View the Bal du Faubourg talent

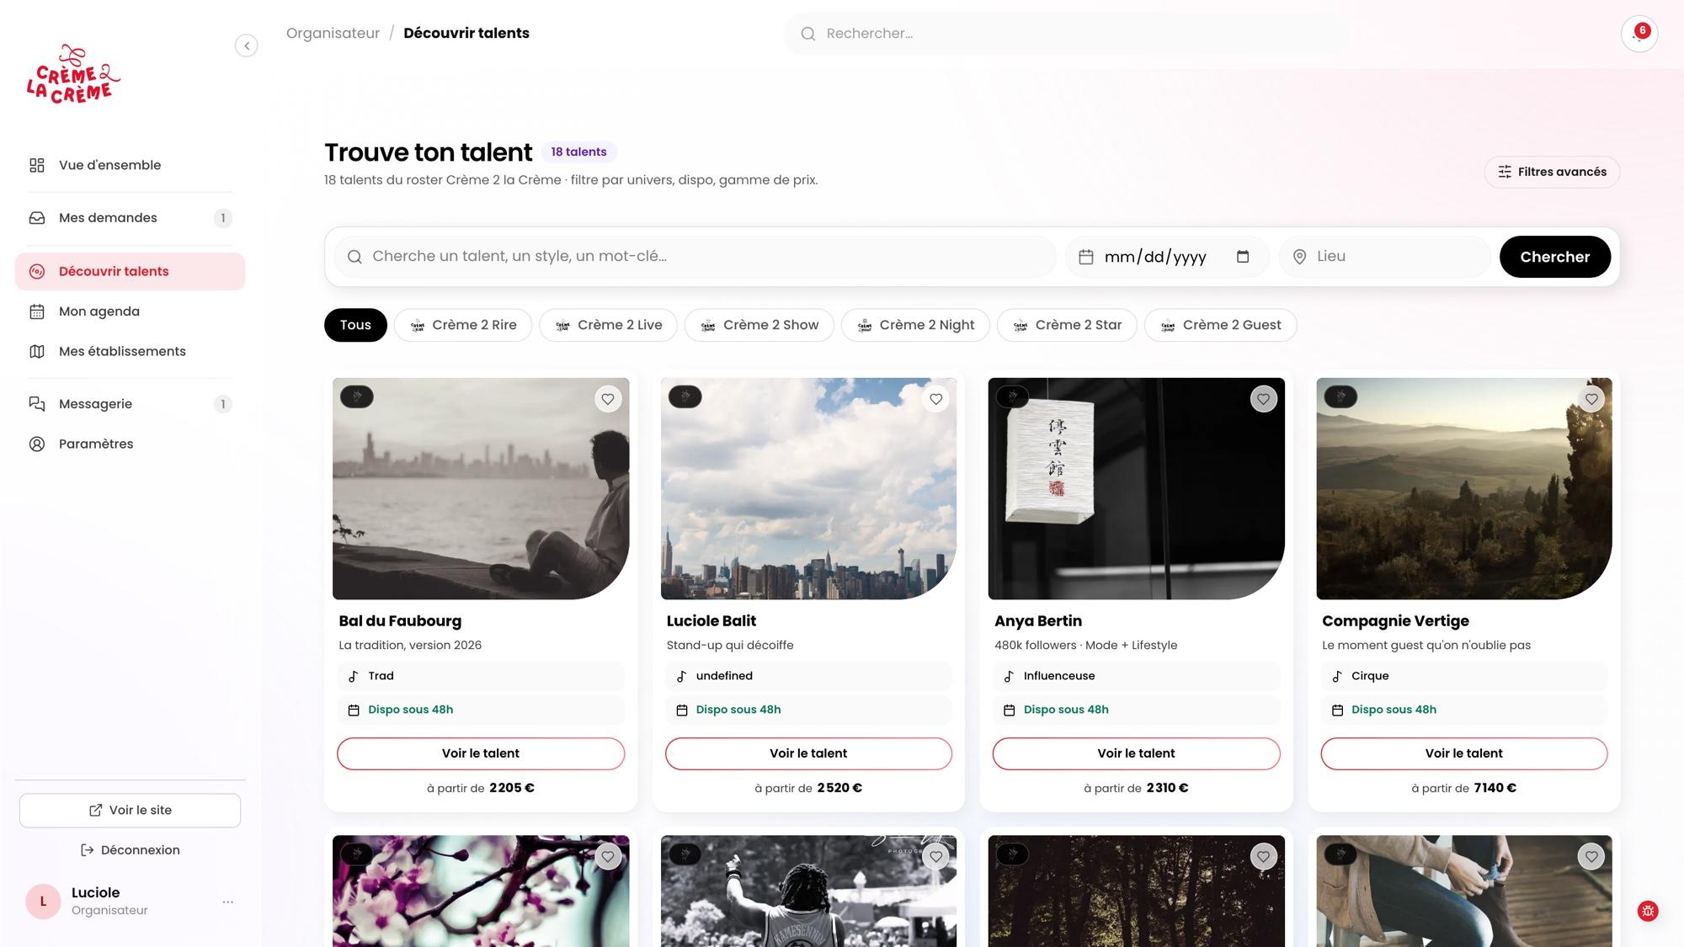481,753
